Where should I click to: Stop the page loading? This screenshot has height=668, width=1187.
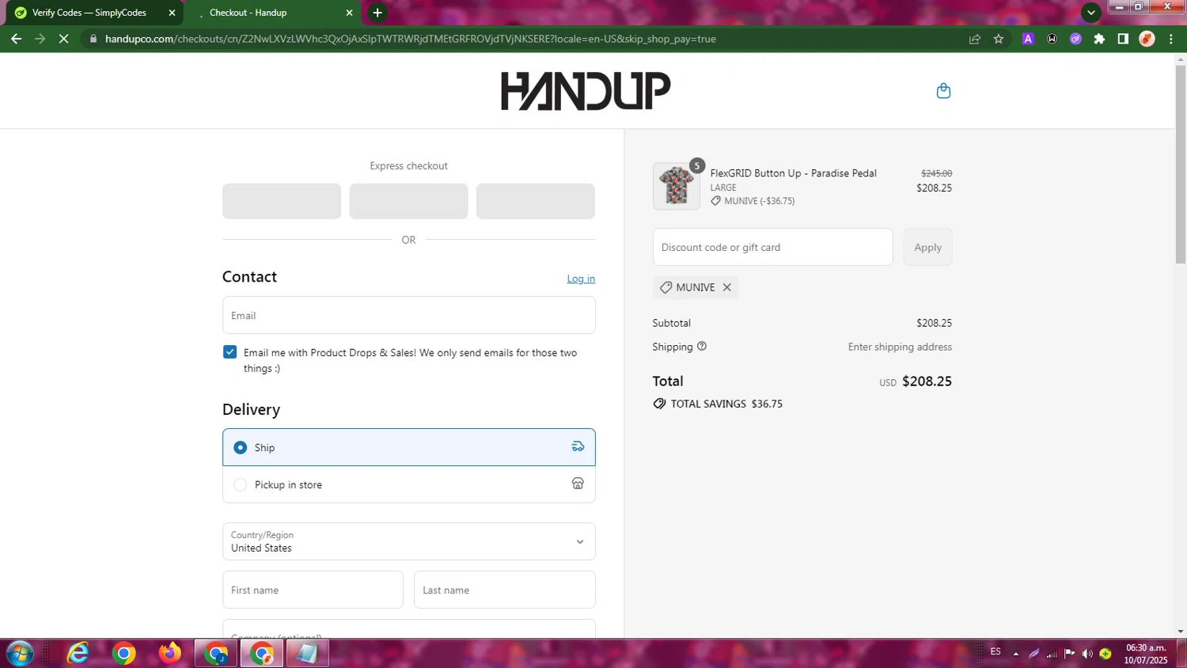click(64, 39)
